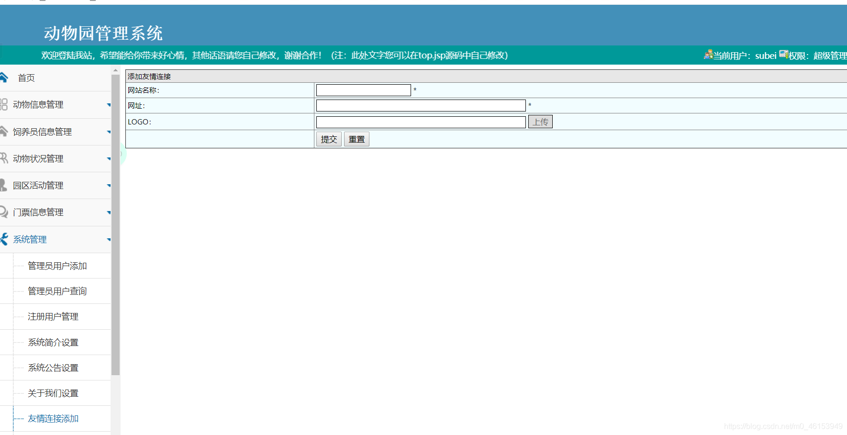Open 饲养员信息管理 menu
This screenshot has width=847, height=435.
[43, 132]
